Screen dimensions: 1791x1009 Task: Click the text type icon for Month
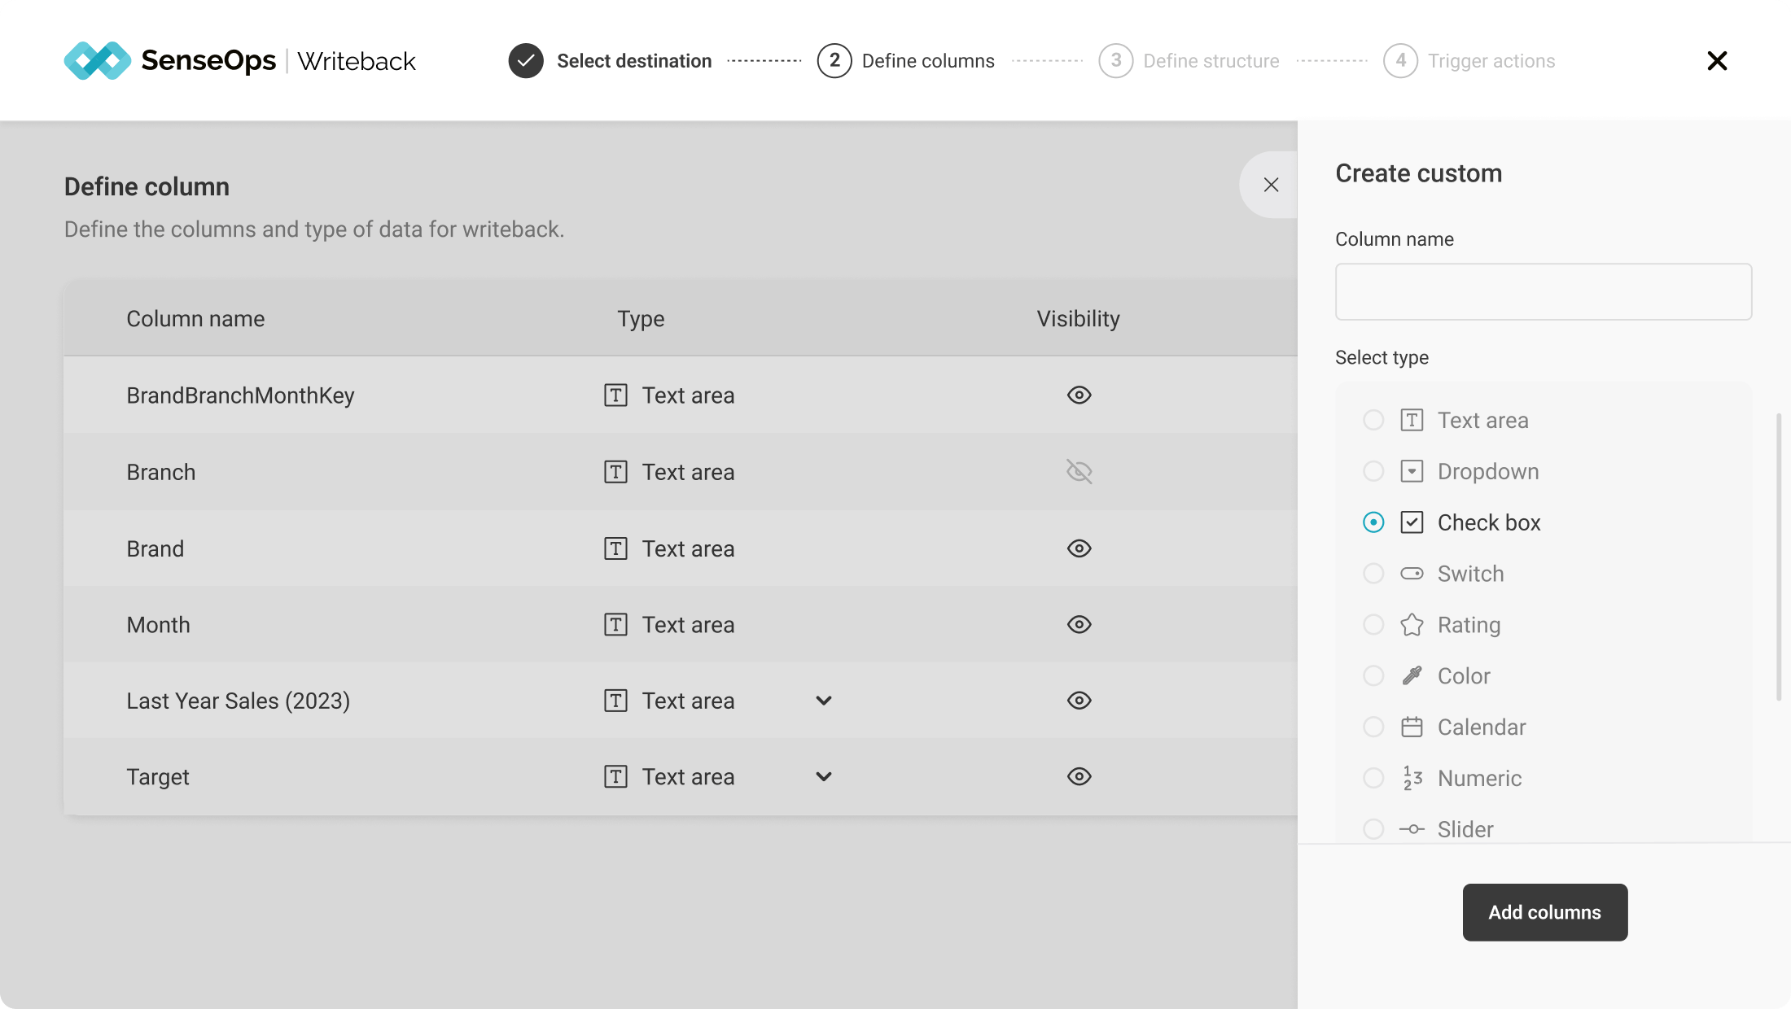pyautogui.click(x=615, y=625)
